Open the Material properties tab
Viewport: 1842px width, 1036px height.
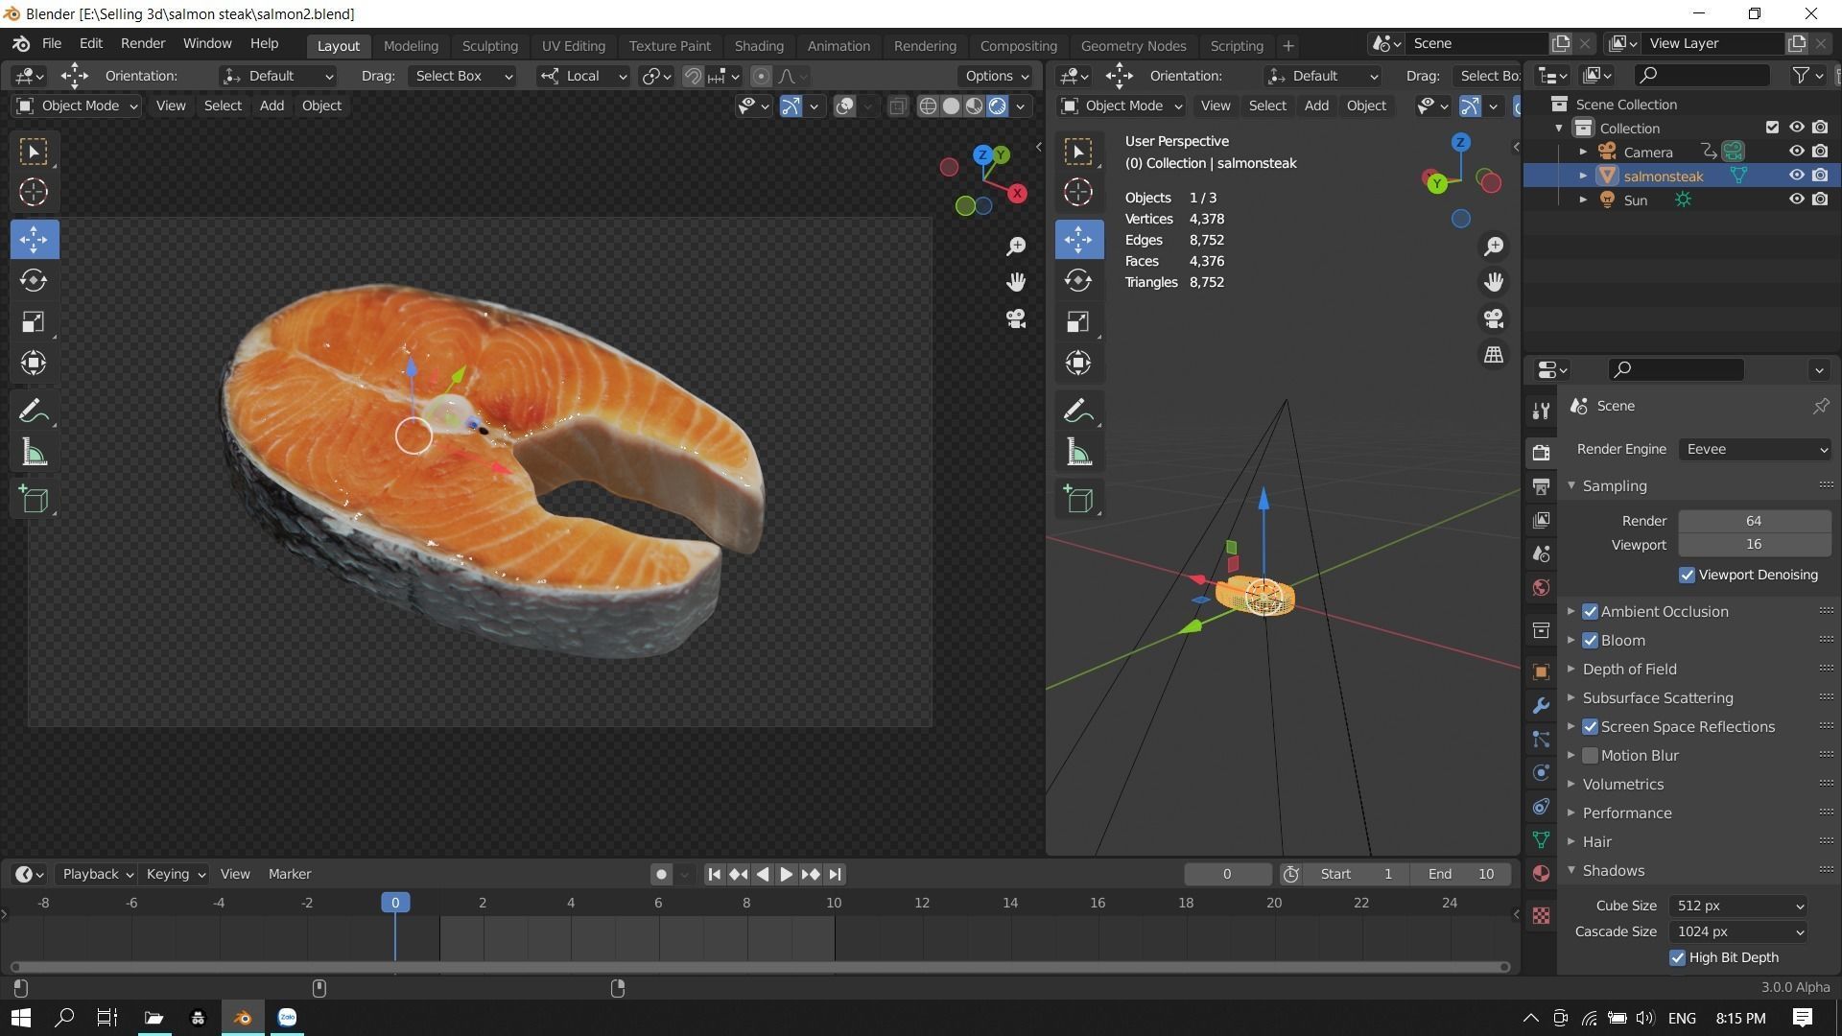point(1541,874)
